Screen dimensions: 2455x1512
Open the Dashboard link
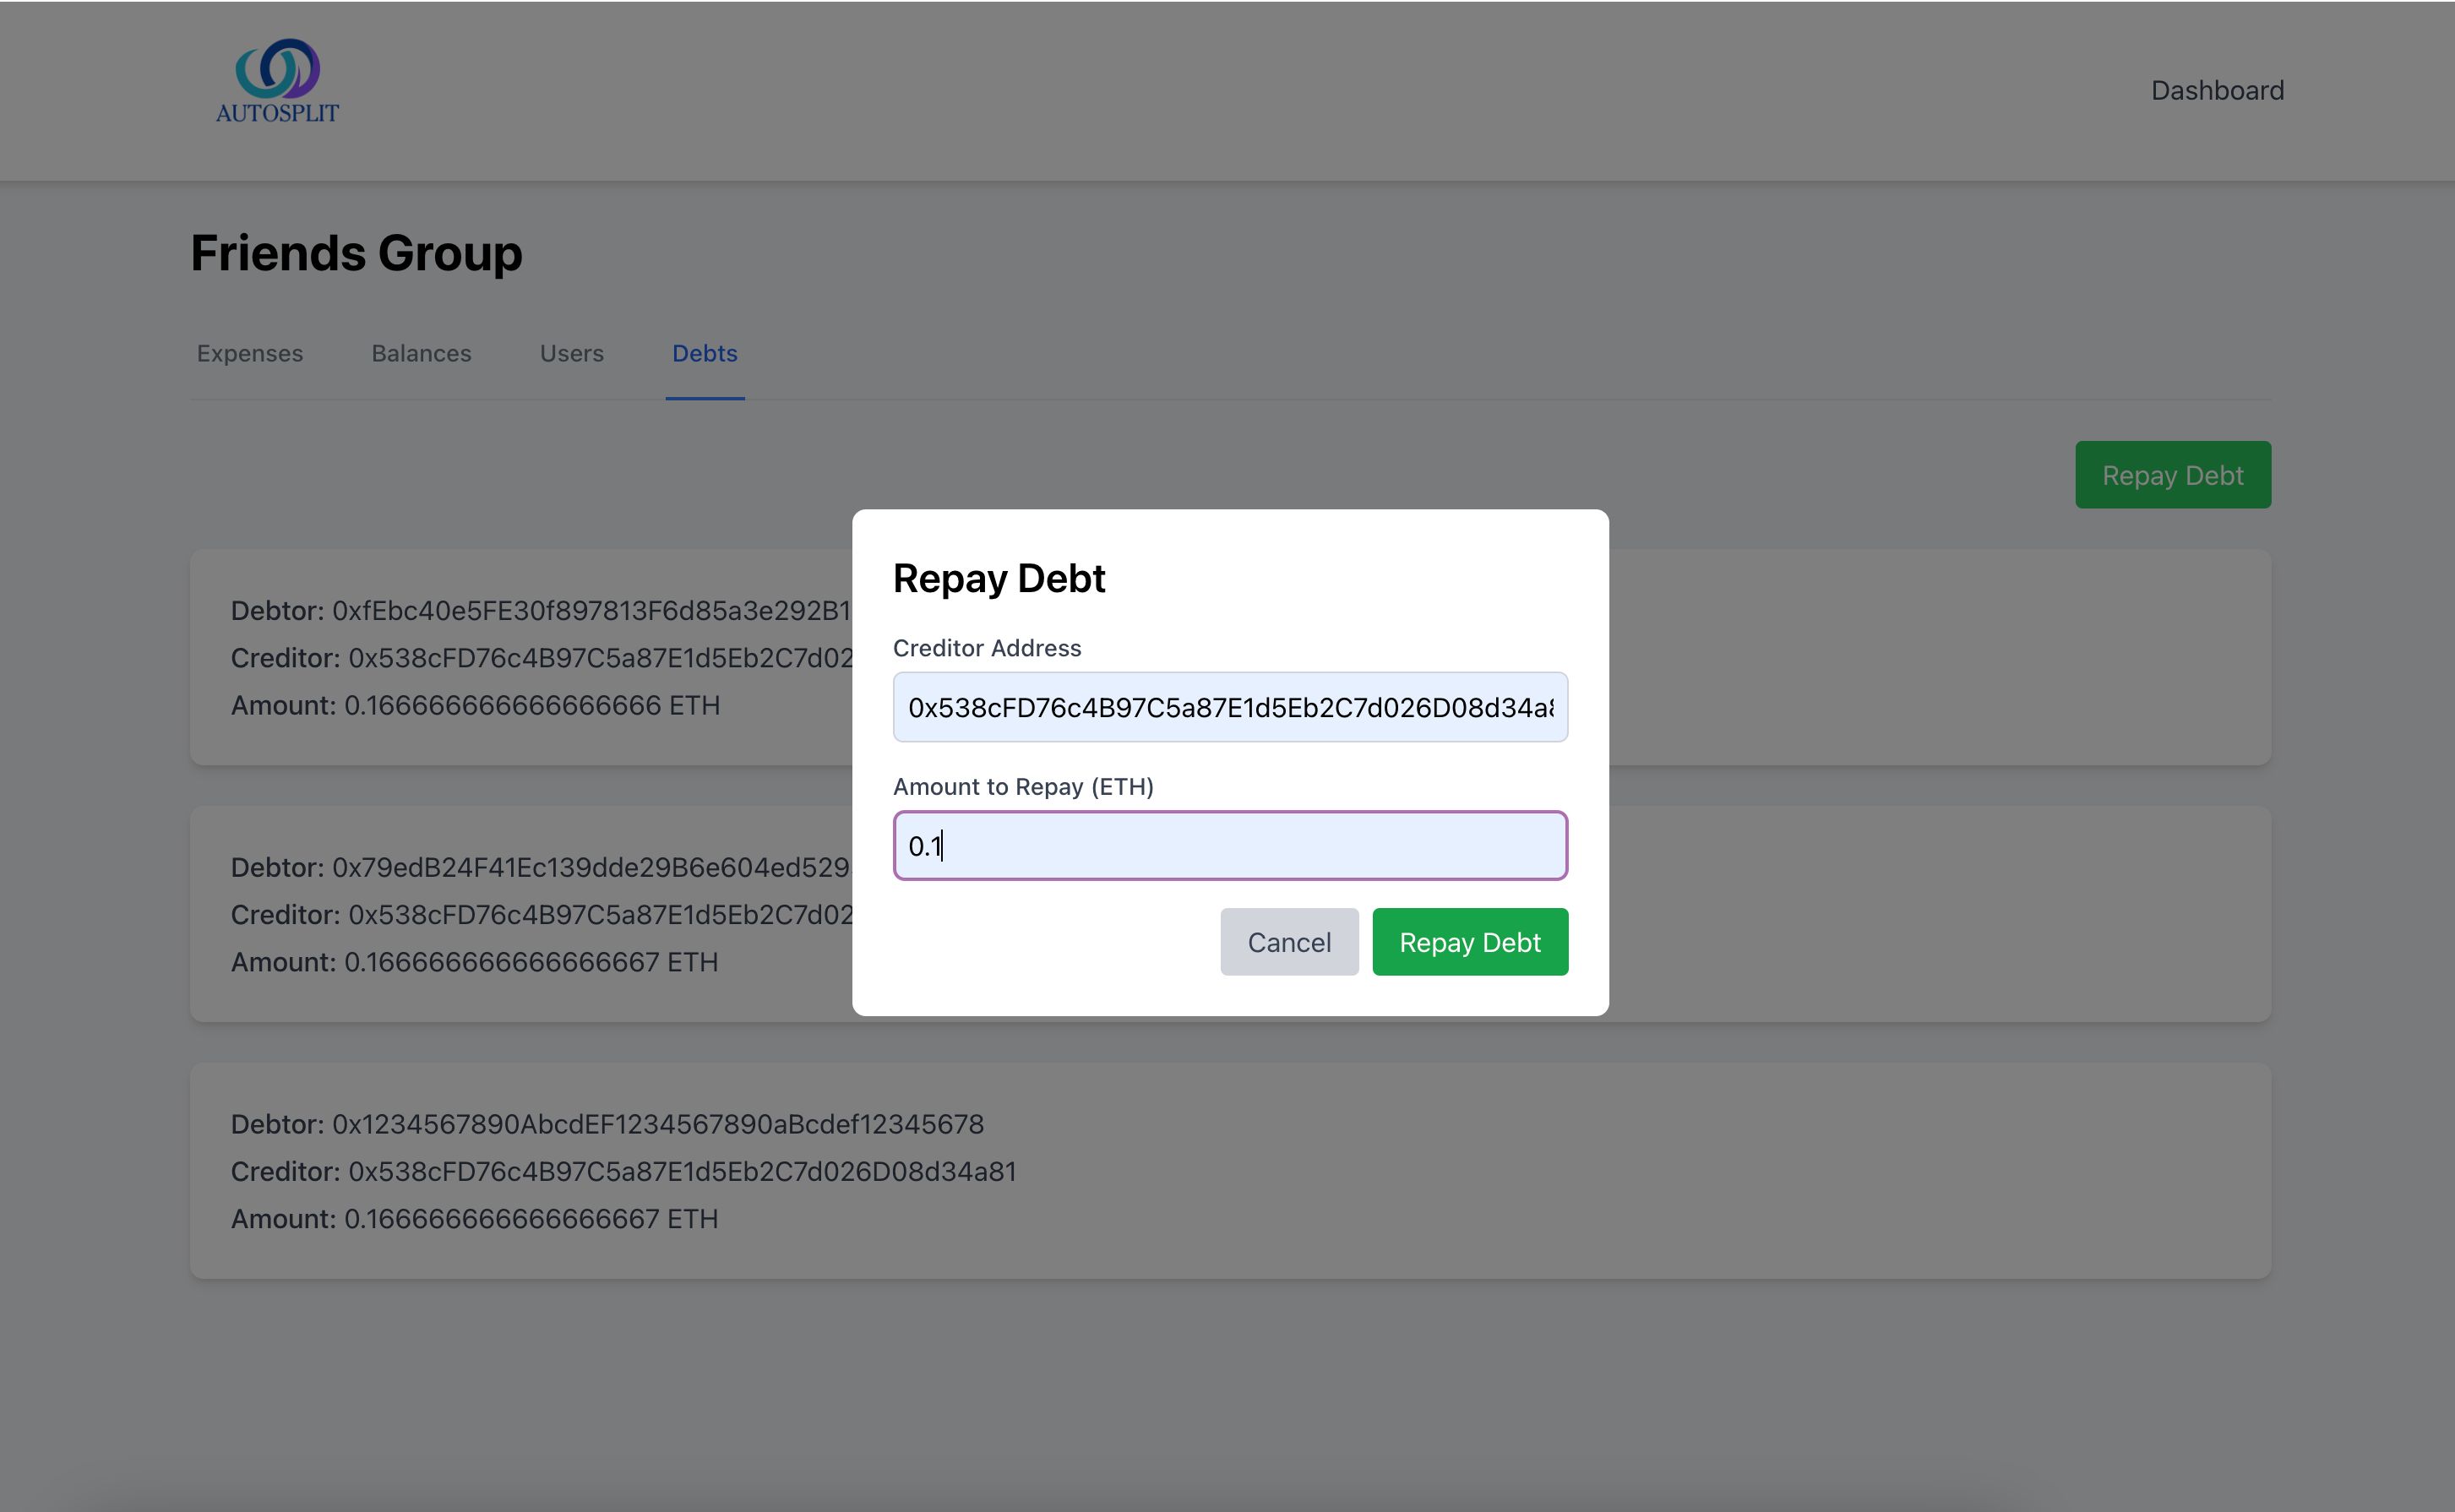(2217, 90)
